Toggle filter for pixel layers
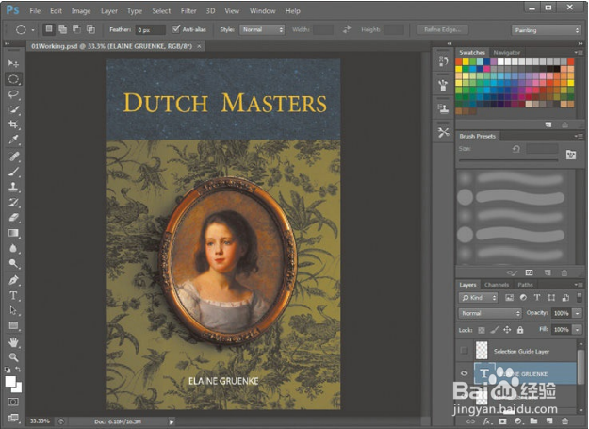The image size is (589, 429). tap(509, 298)
